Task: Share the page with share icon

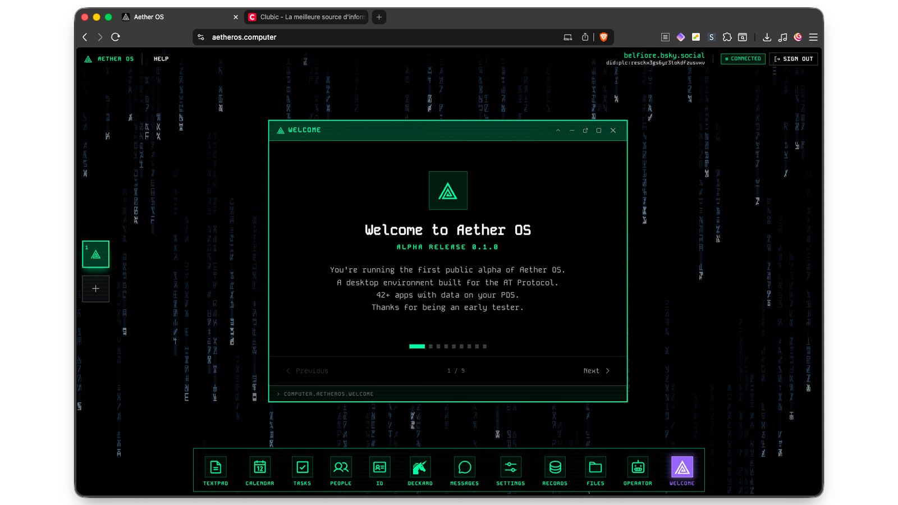Action: click(585, 37)
